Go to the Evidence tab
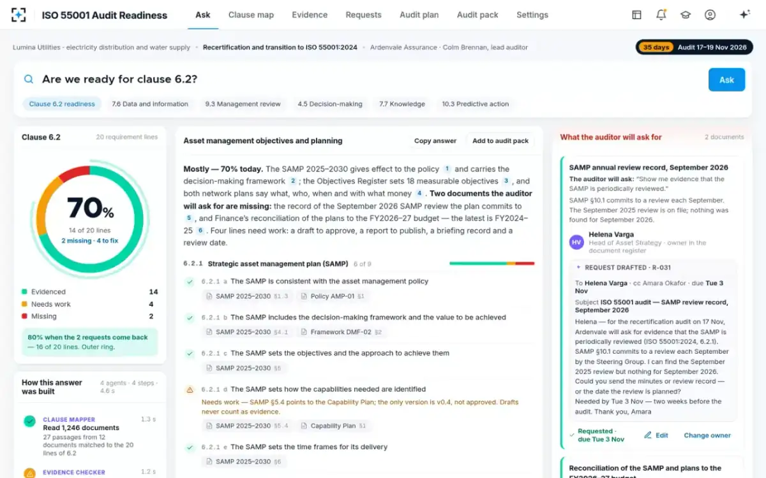The image size is (766, 478). tap(310, 15)
